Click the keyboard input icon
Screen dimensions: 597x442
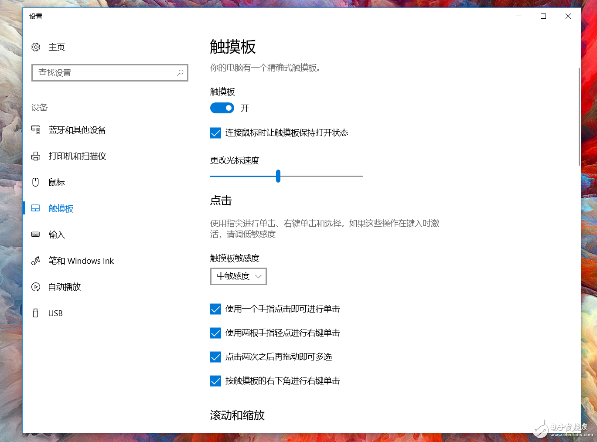coord(36,235)
